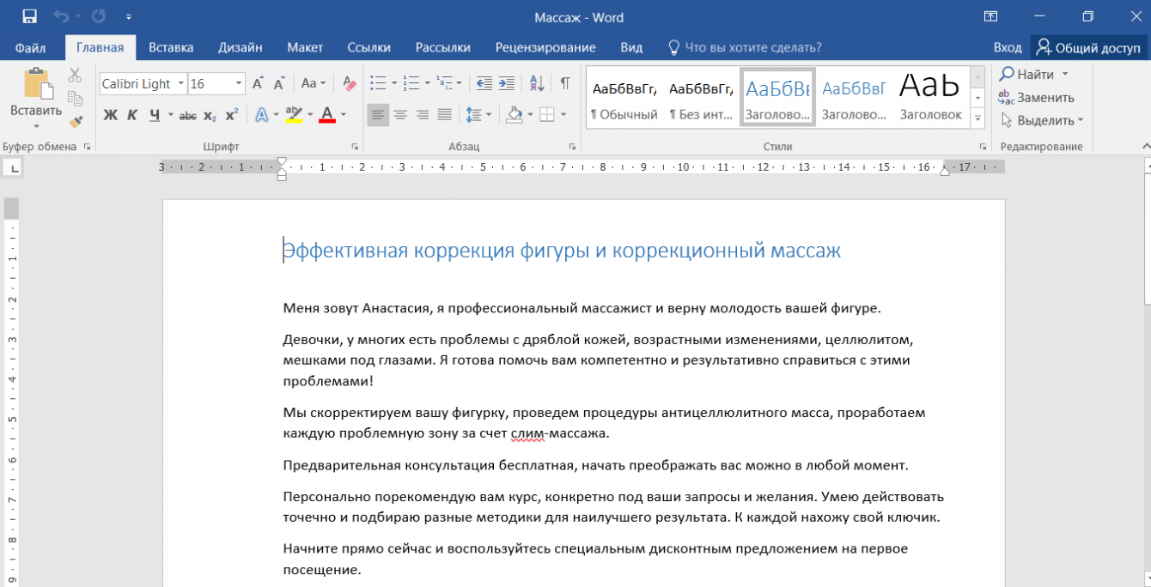Screen dimensions: 1151x587
Task: Open the Вставка ribbon tab
Action: pos(171,47)
